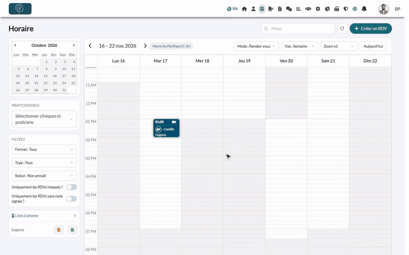The height and width of the screenshot is (255, 409).
Task: Open the grid globe icon beside the bell
Action: [355, 9]
